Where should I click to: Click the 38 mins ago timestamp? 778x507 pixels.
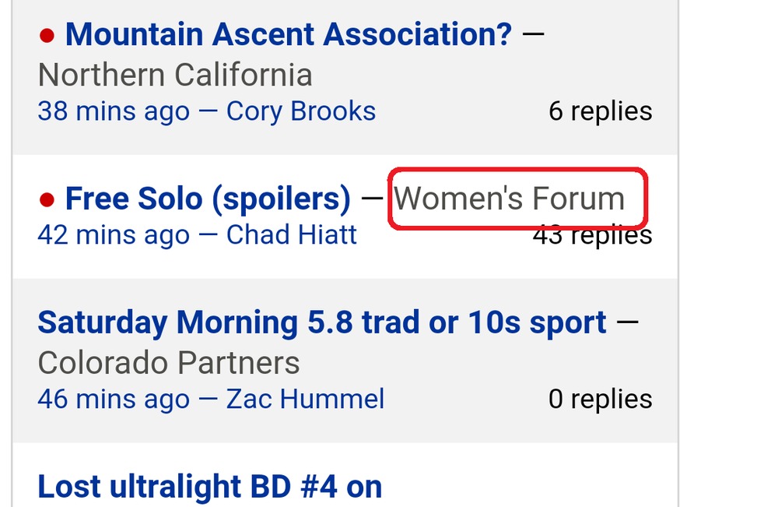point(114,111)
